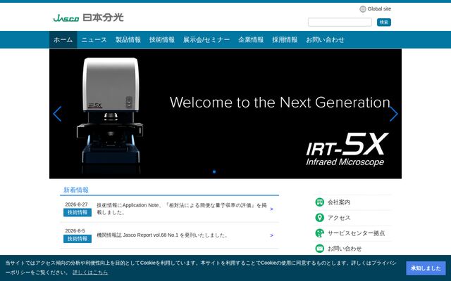
Task: Select the carousel pagination dot
Action: pyautogui.click(x=214, y=171)
